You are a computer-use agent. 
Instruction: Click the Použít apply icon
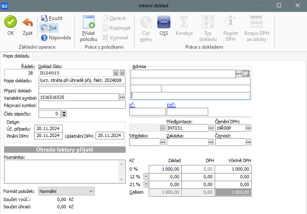click(x=51, y=19)
